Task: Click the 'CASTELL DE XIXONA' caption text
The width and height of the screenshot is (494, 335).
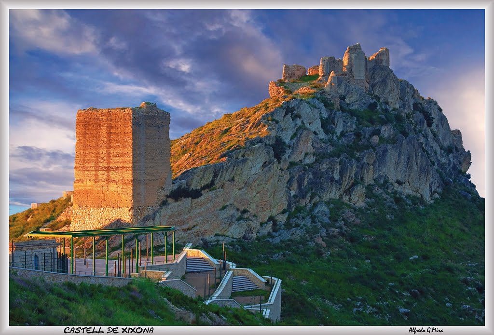Action: (109, 330)
